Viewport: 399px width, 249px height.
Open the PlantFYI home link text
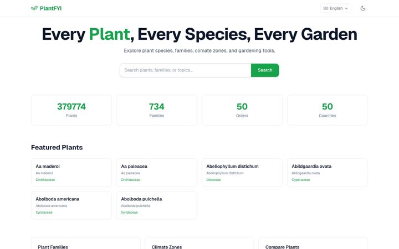click(x=50, y=8)
